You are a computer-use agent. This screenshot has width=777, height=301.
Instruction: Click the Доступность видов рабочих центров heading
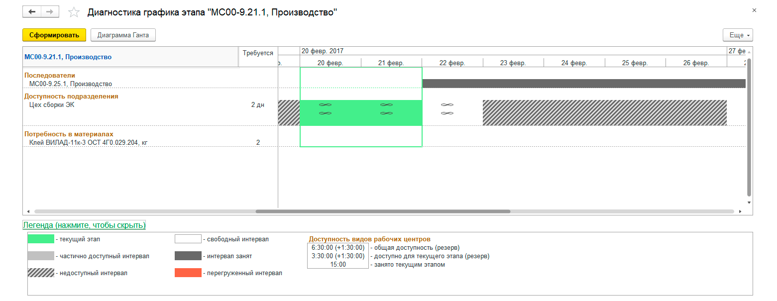click(x=370, y=239)
